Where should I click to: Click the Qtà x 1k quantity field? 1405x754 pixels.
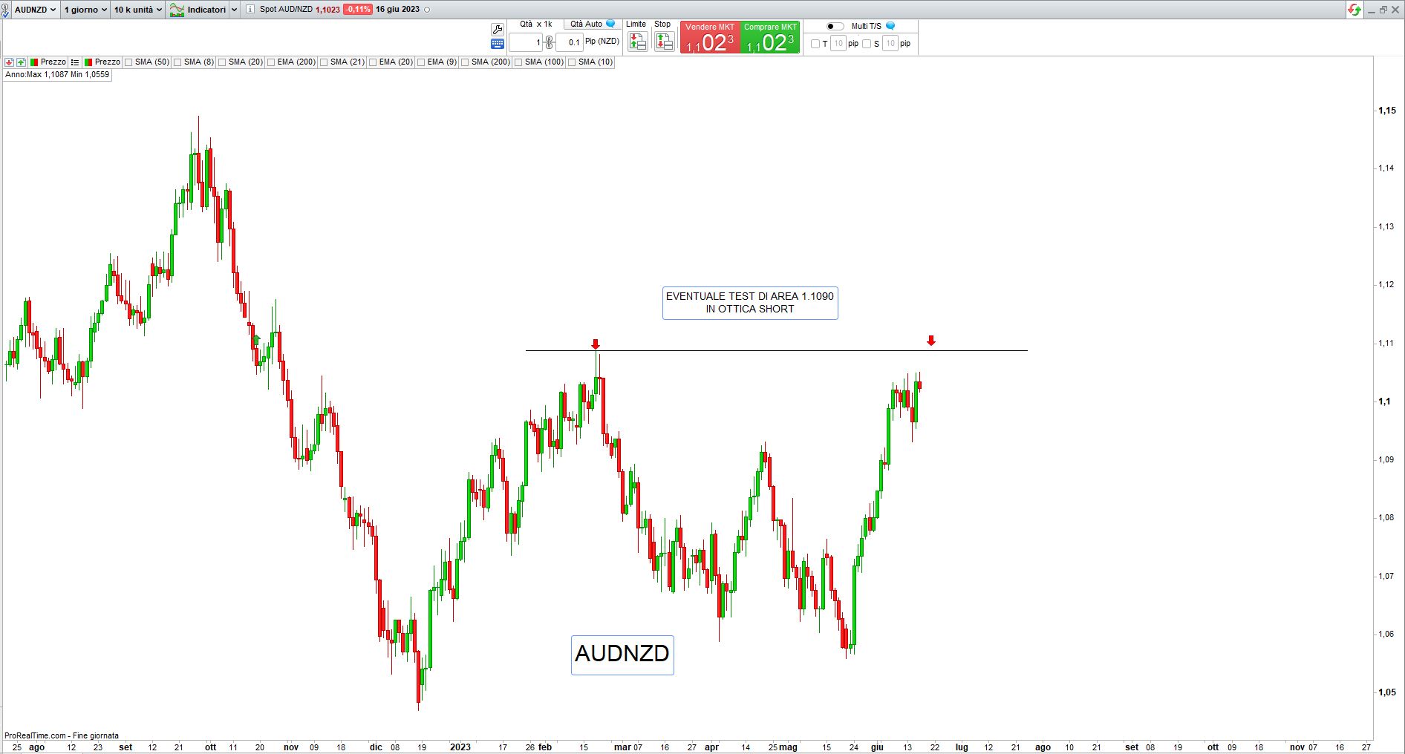click(526, 42)
